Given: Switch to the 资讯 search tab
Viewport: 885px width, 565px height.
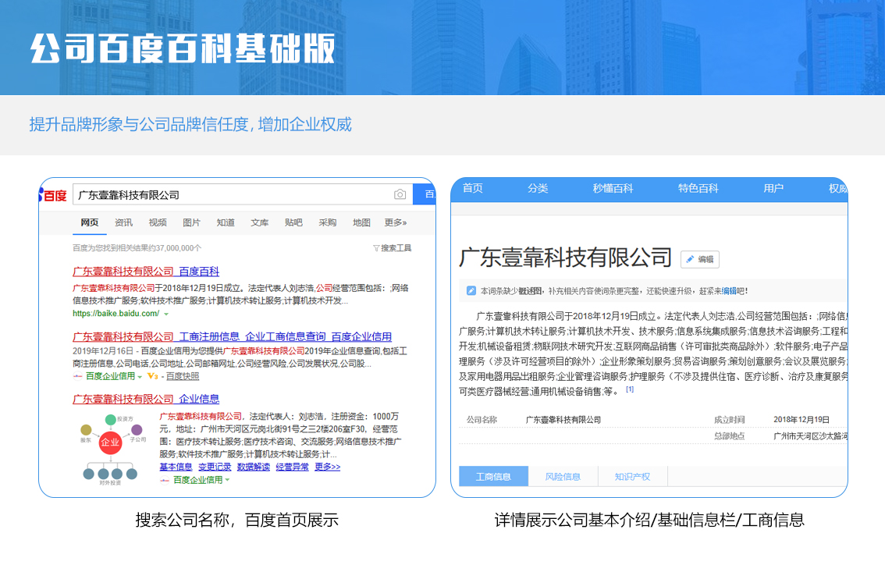Looking at the screenshot, I should pos(123,222).
